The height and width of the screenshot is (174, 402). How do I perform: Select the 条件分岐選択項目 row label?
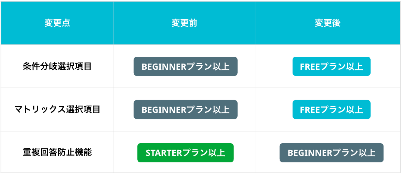tap(57, 66)
